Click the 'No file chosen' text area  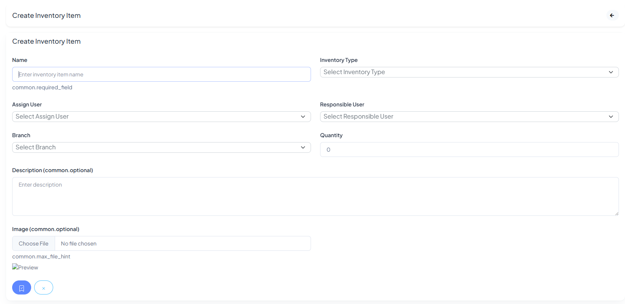79,244
